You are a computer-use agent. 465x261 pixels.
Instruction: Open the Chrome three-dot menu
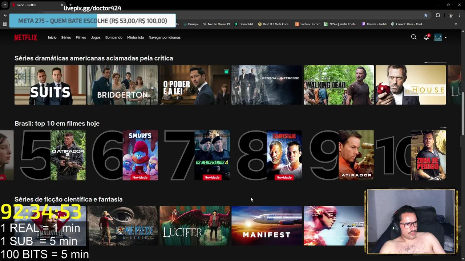point(460,15)
